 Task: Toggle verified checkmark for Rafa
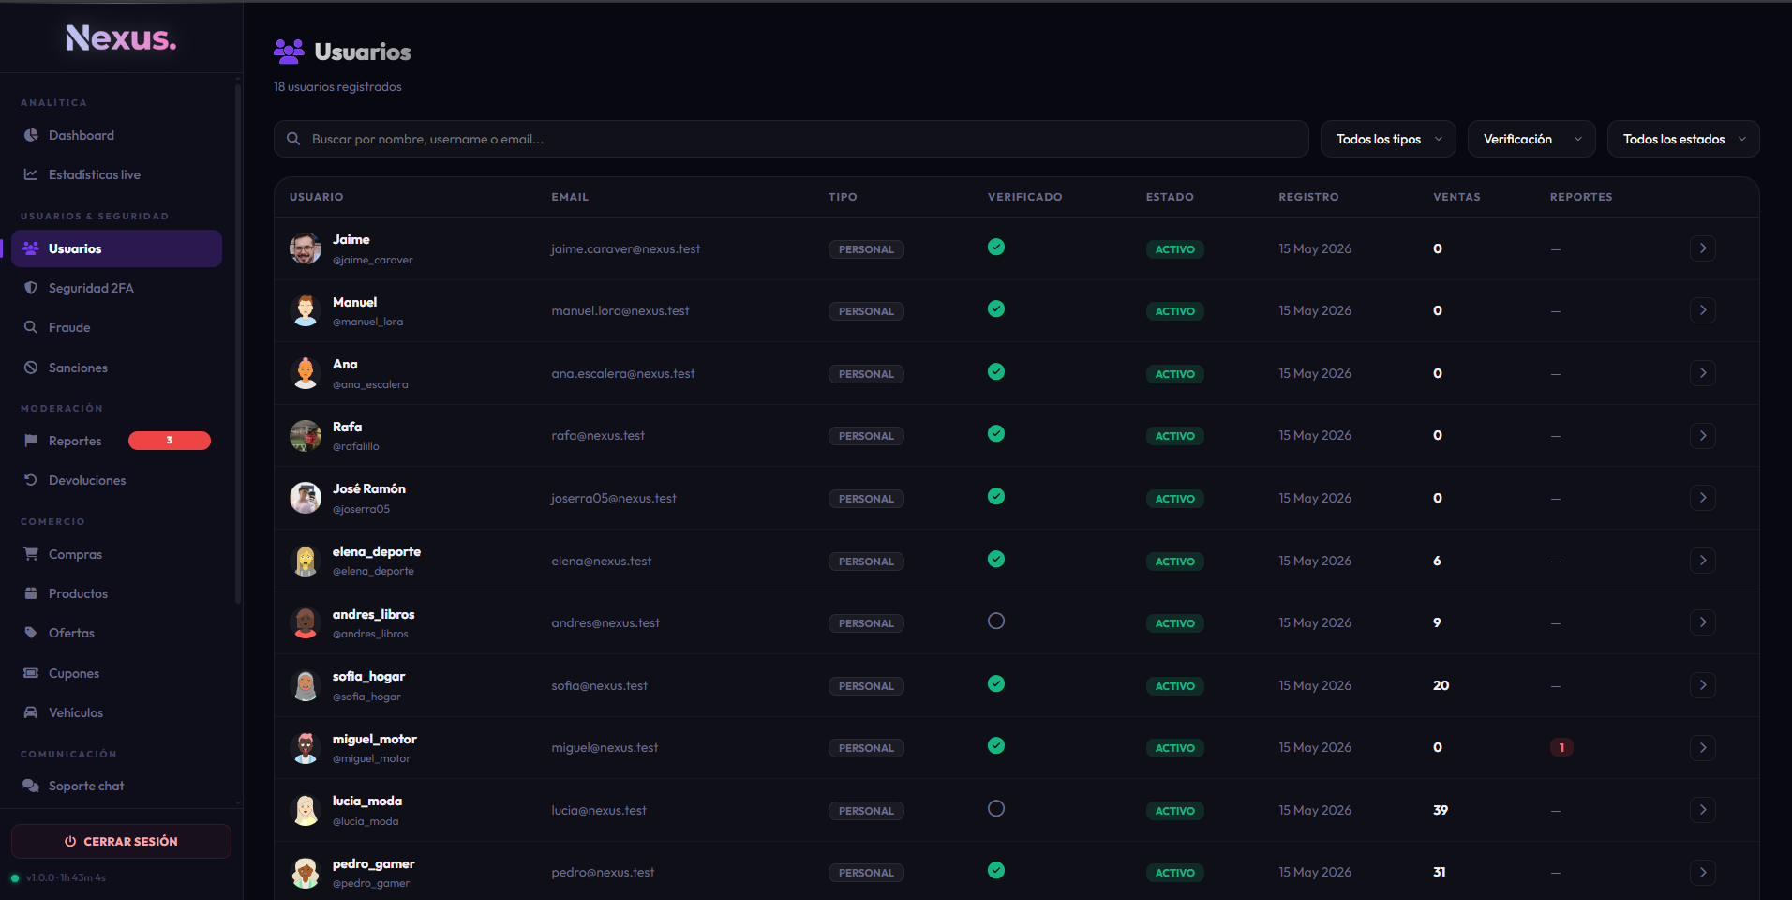(x=996, y=433)
